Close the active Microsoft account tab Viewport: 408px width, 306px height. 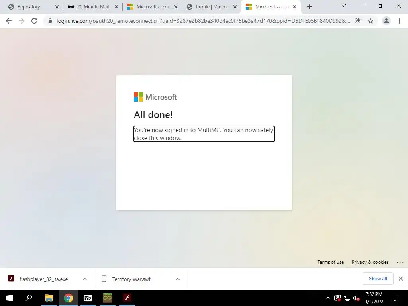click(294, 7)
